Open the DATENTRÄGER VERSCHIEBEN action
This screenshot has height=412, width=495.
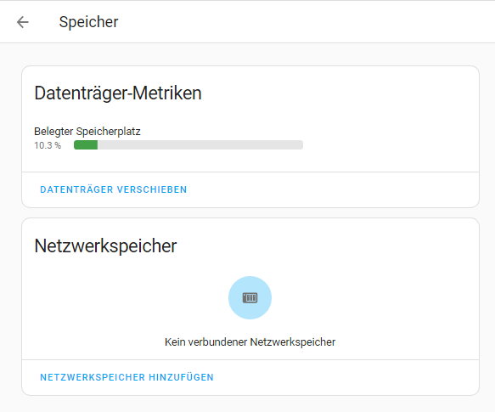click(113, 189)
